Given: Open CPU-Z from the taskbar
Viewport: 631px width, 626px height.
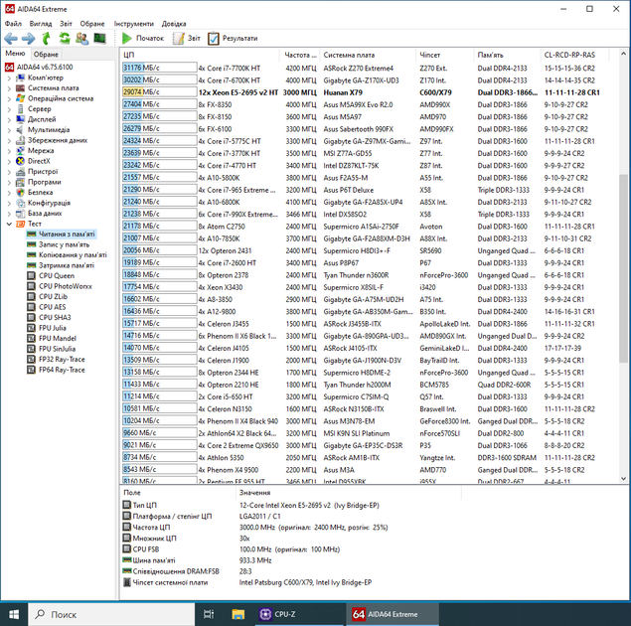Looking at the screenshot, I should (277, 614).
